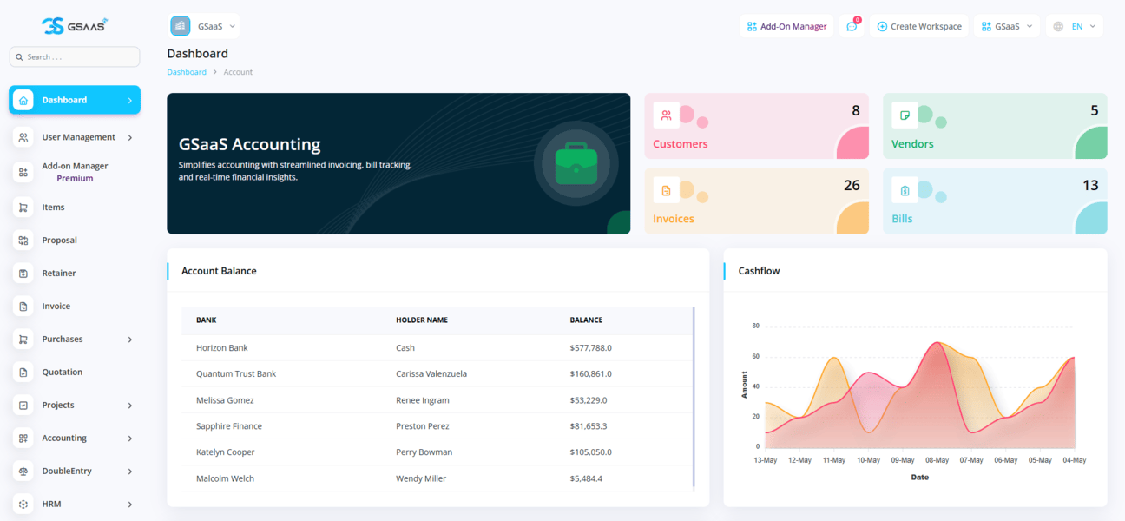
Task: Click the Vendors card icon
Action: click(905, 115)
